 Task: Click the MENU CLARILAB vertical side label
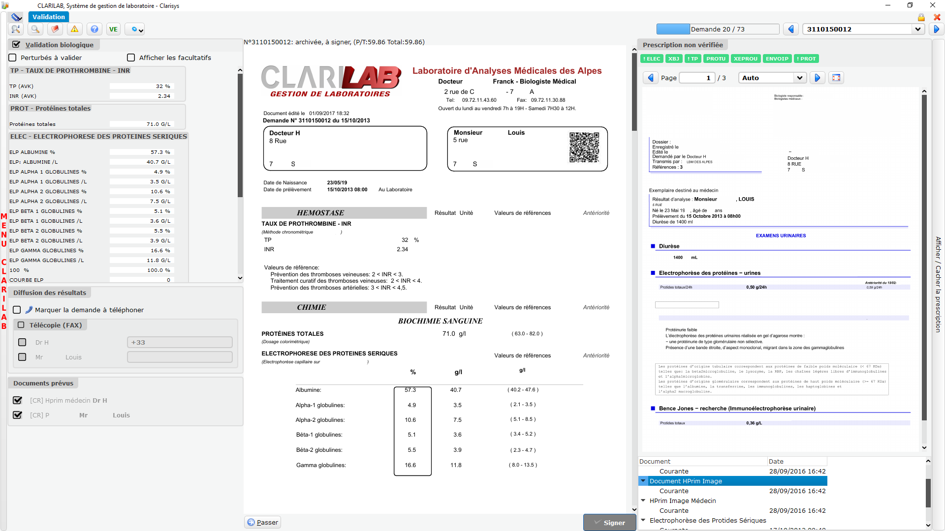(x=4, y=271)
